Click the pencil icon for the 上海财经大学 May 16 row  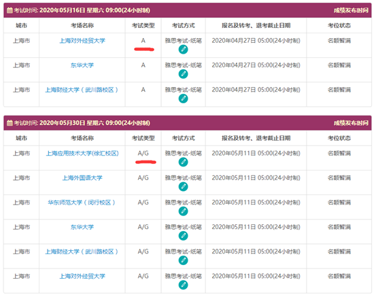click(183, 99)
